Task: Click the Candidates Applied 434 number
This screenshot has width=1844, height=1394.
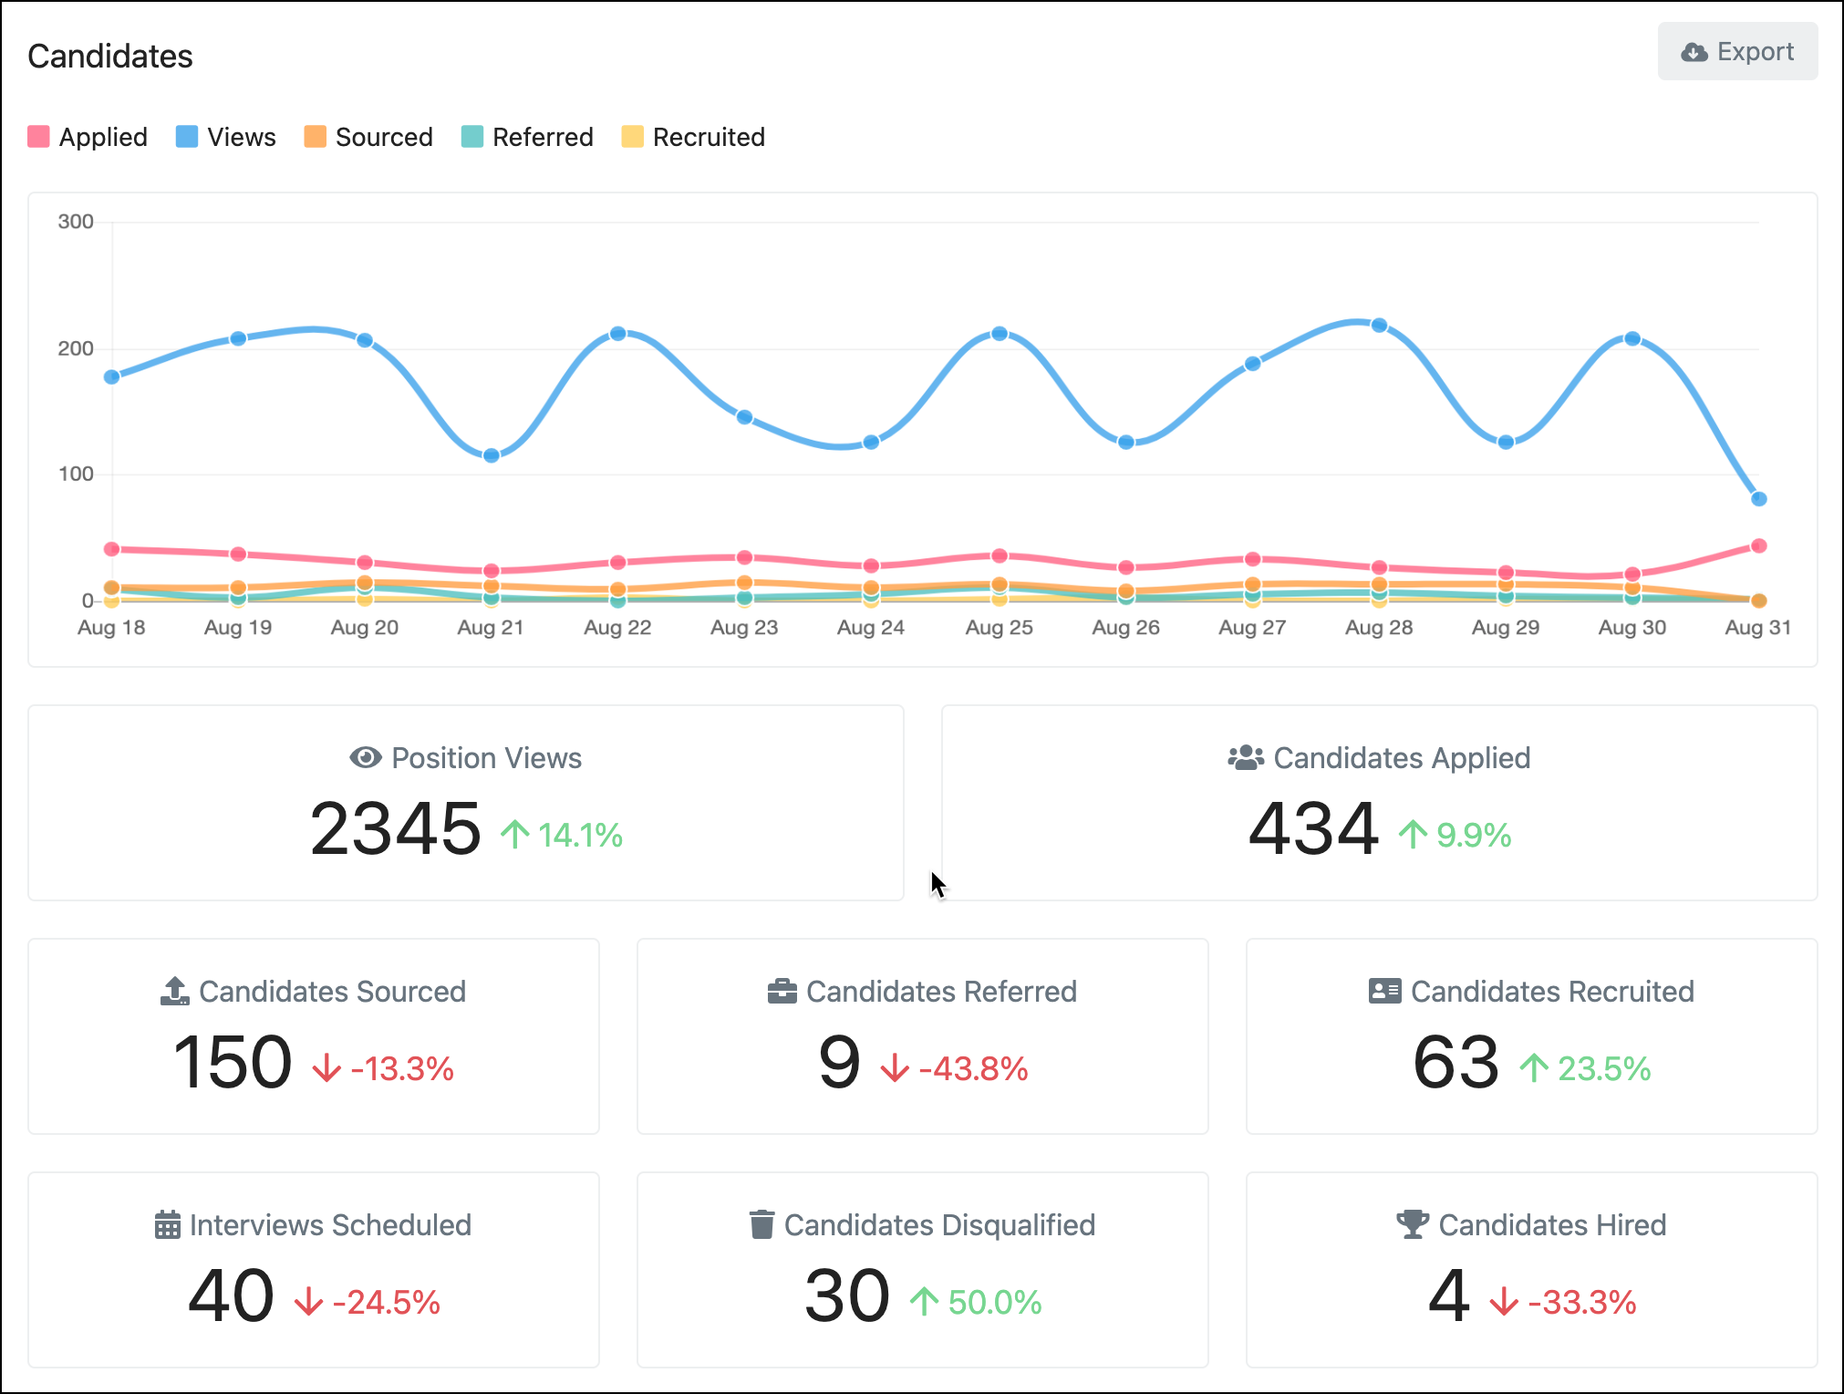Action: click(x=1313, y=828)
